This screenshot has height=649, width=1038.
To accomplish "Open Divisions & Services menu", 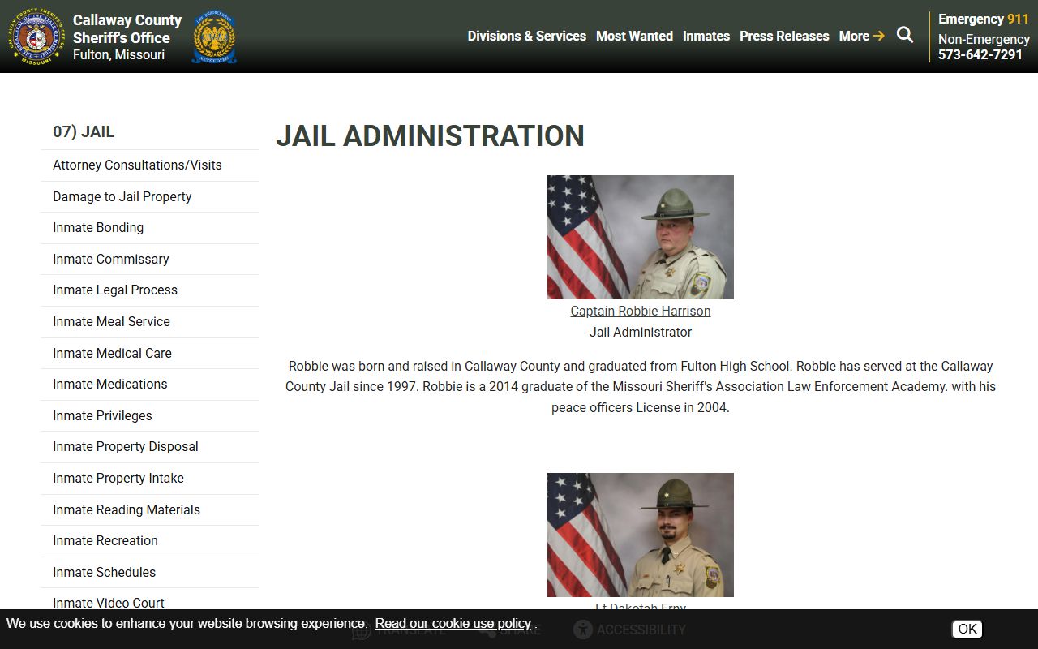I will [x=526, y=36].
